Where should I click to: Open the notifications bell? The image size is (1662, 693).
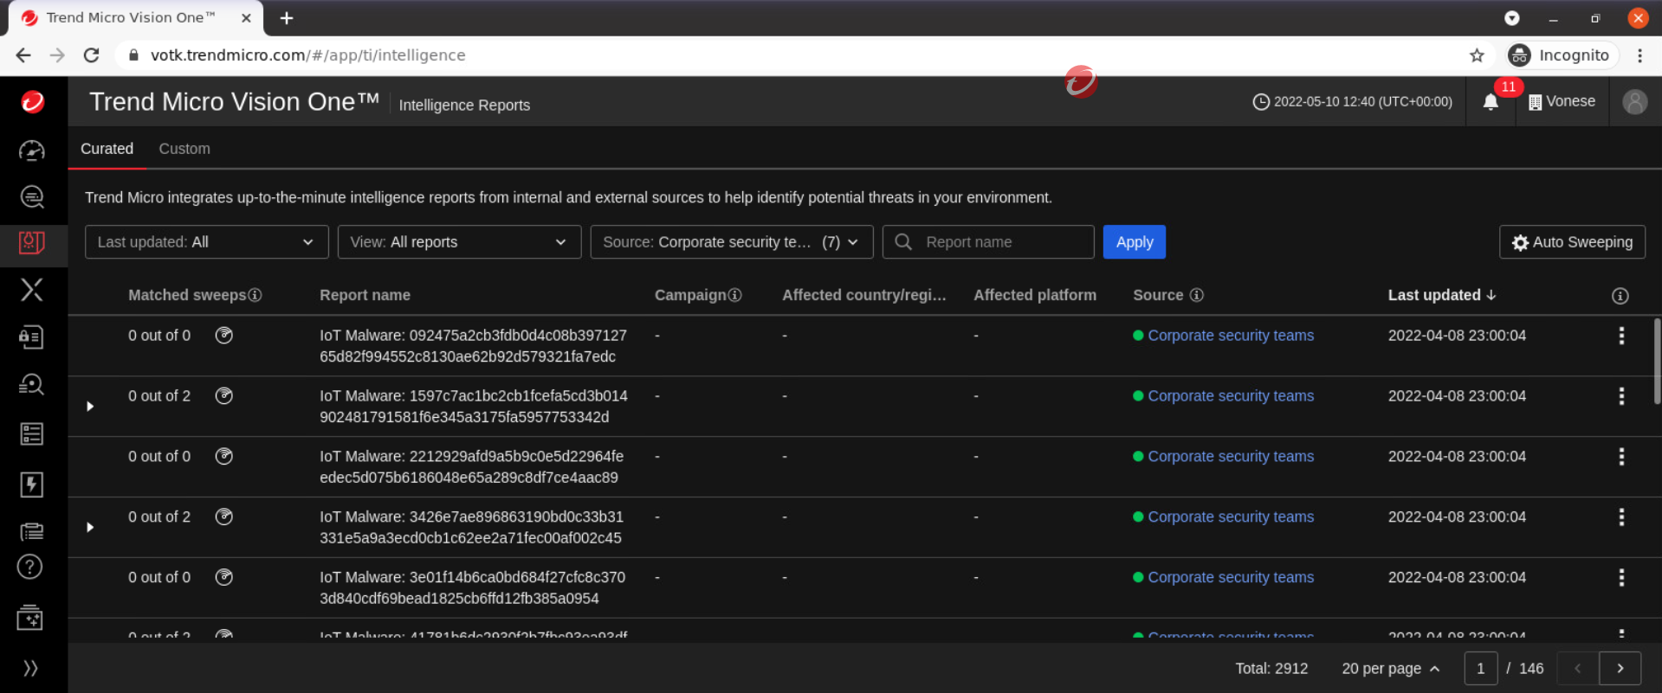click(1490, 102)
